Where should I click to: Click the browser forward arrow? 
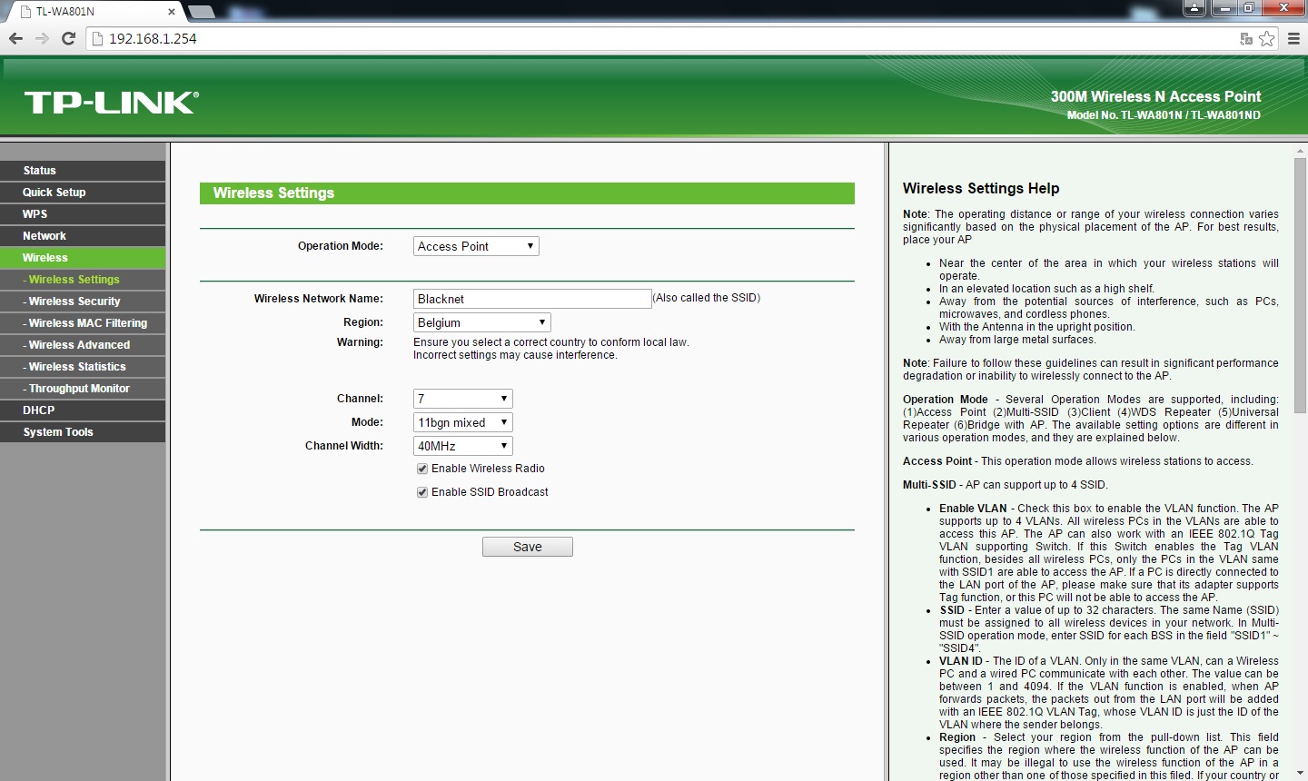pos(42,38)
